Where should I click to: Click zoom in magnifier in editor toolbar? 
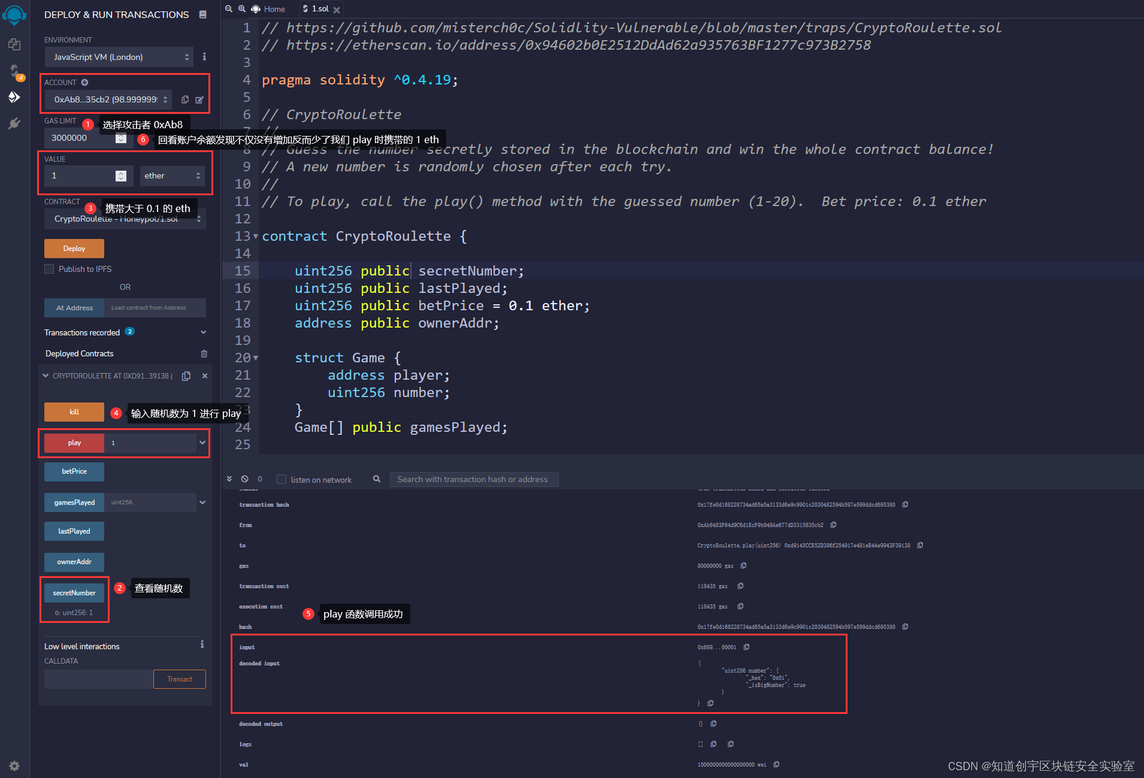[x=242, y=9]
